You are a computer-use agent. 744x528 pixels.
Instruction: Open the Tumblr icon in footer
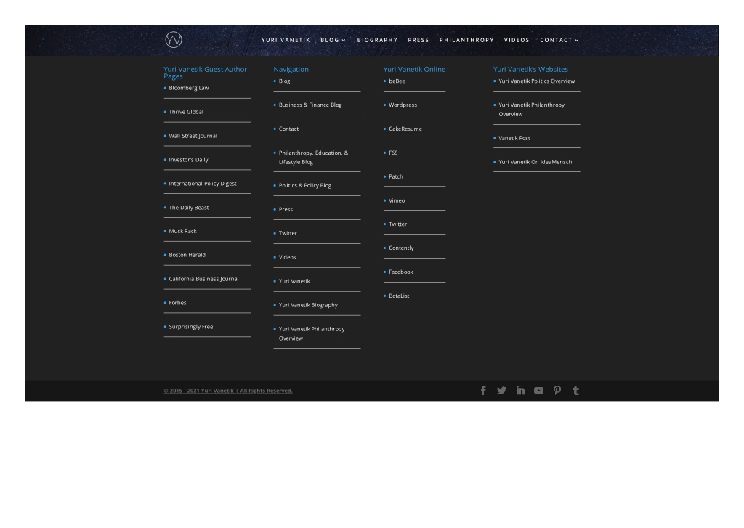pyautogui.click(x=575, y=391)
